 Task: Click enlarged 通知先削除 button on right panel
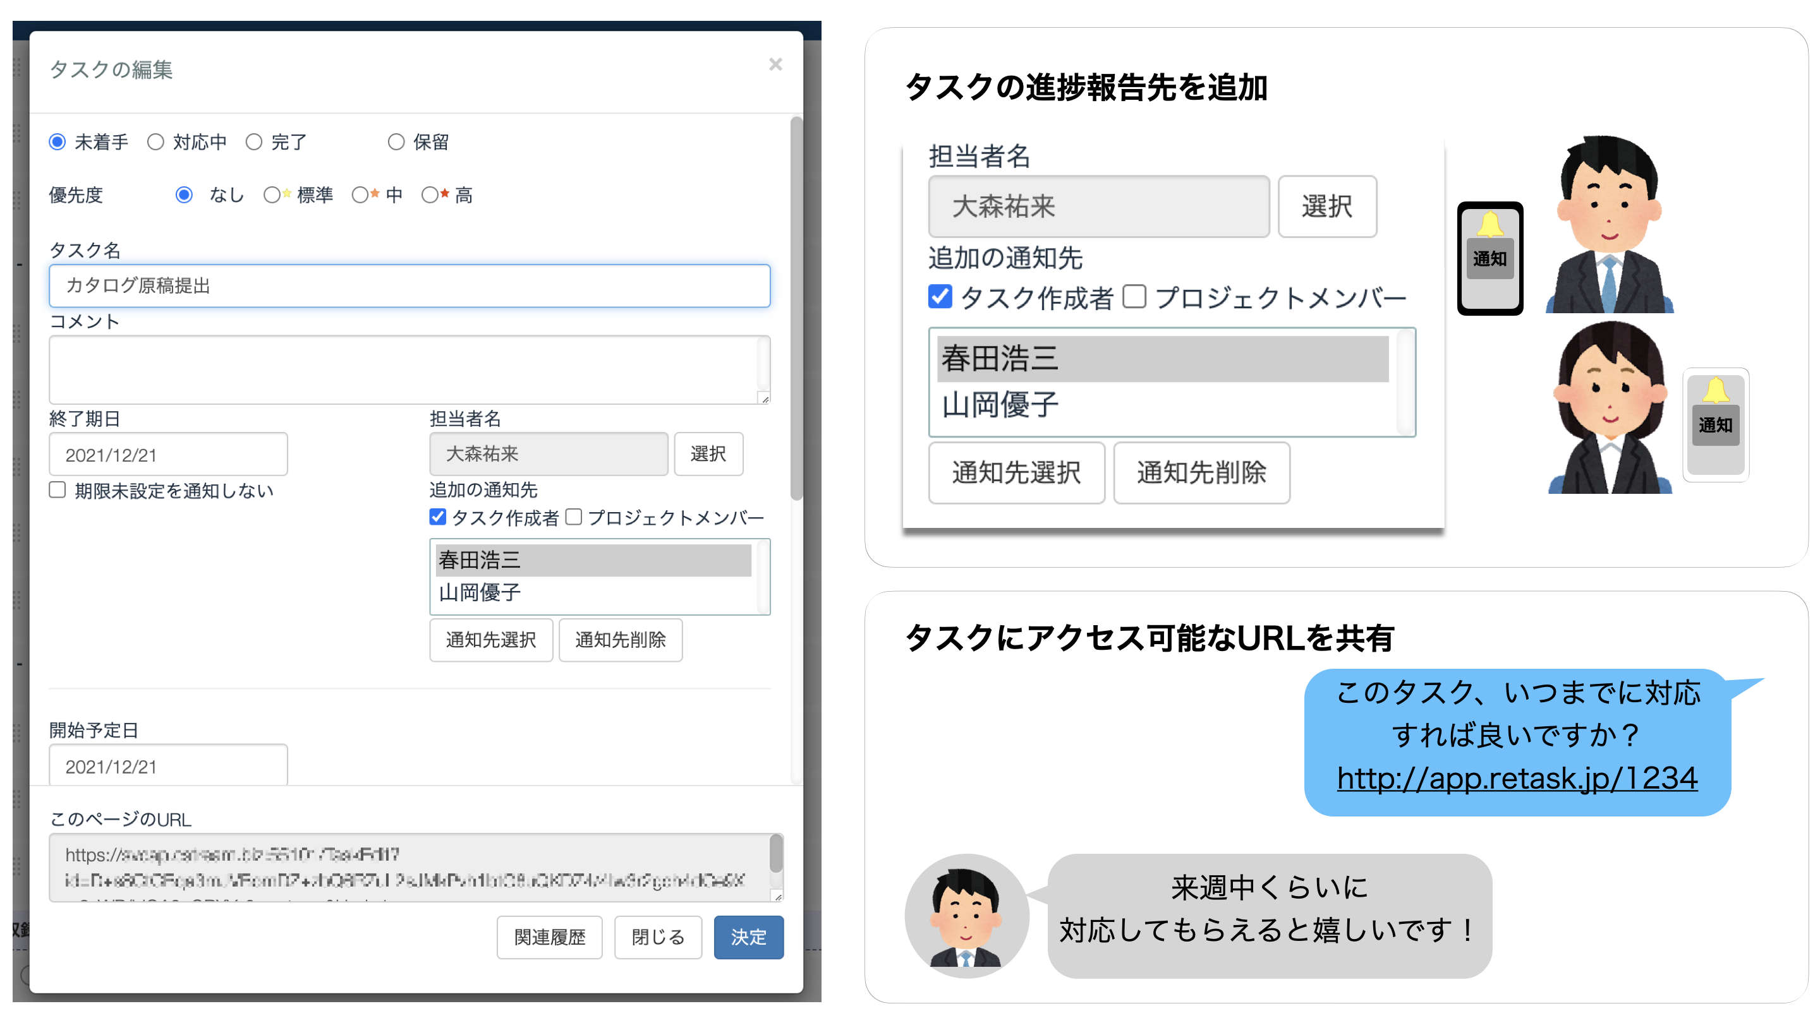click(1201, 473)
